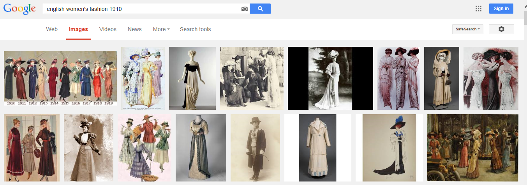
Task: Click the blue magnifier search button
Action: point(260,9)
